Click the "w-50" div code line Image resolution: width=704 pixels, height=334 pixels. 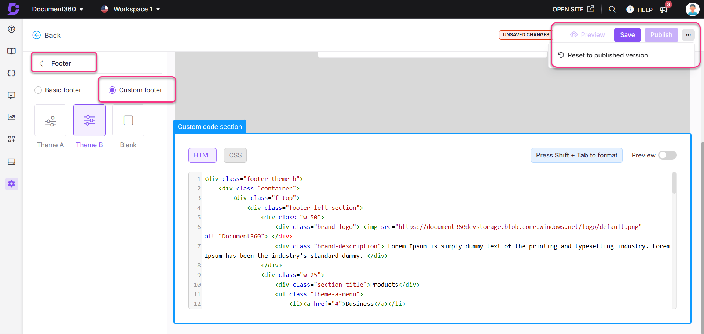pyautogui.click(x=293, y=217)
